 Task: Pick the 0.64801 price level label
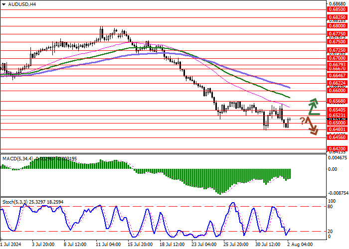click(337, 129)
